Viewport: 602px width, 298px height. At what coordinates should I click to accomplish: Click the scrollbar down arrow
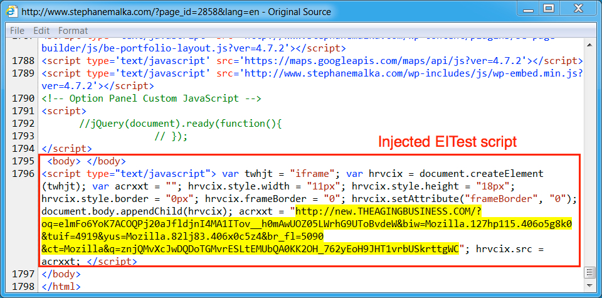[x=589, y=285]
